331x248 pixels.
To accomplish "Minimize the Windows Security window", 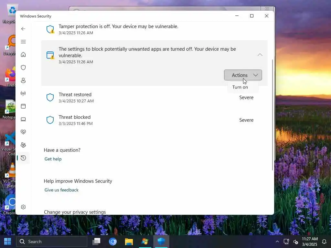I will coord(237,16).
